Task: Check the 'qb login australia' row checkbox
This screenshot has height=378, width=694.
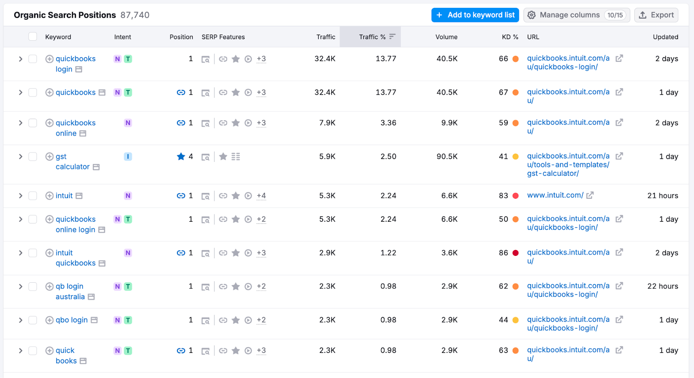Action: pyautogui.click(x=33, y=287)
